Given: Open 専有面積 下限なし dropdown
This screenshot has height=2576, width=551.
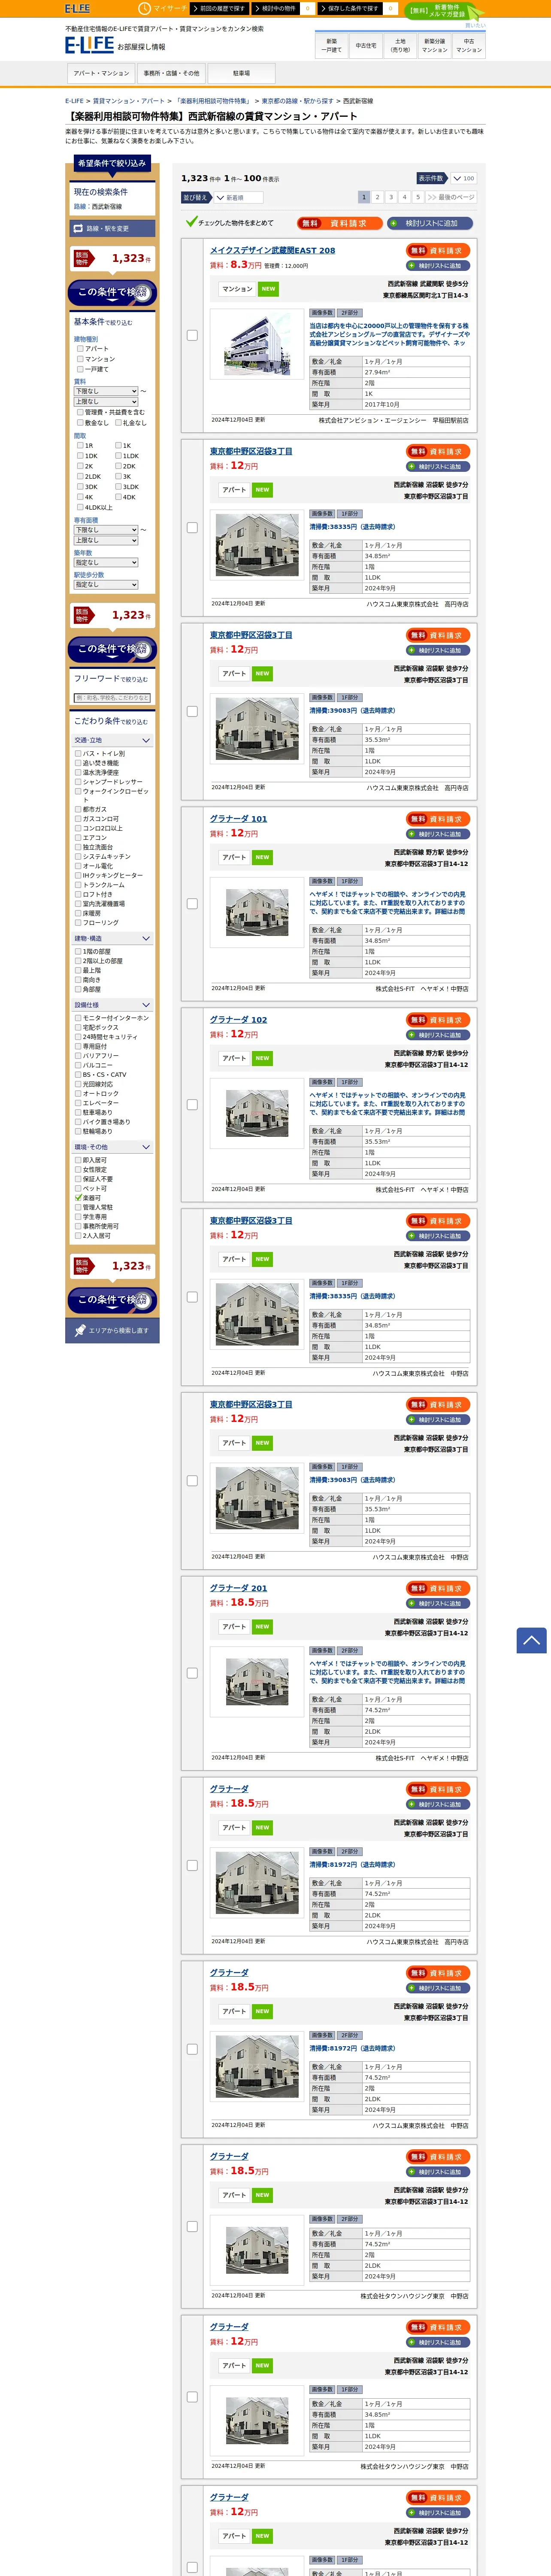Looking at the screenshot, I should pos(106,530).
